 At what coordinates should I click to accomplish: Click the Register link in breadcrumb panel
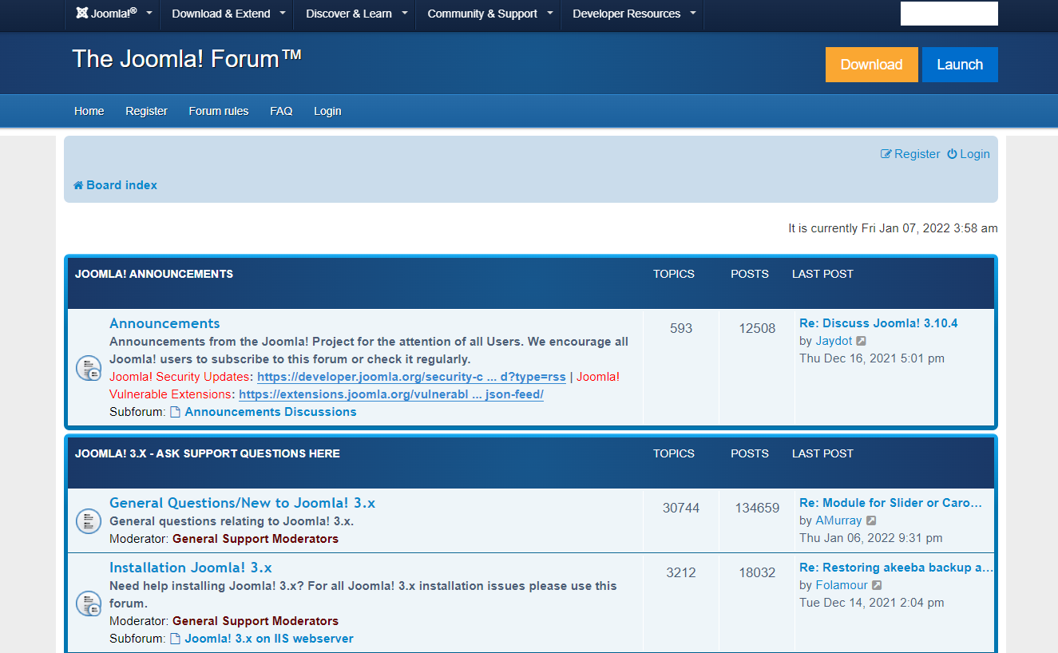pyautogui.click(x=917, y=154)
